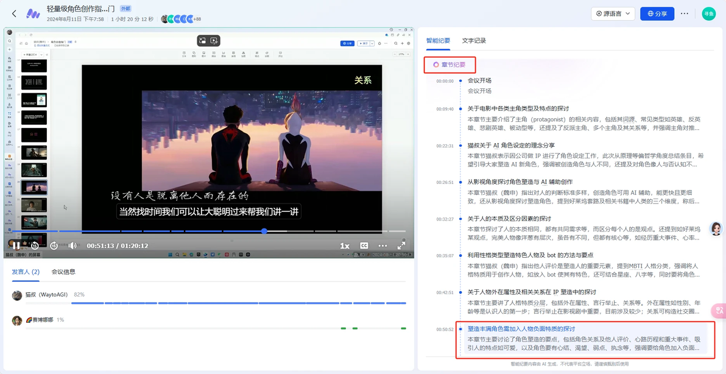Click the video progress bar playhead
The height and width of the screenshot is (374, 726).
(264, 231)
